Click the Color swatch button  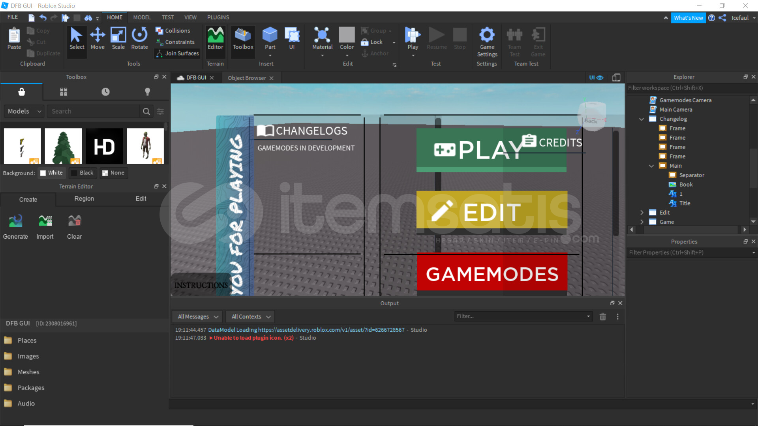click(x=347, y=35)
